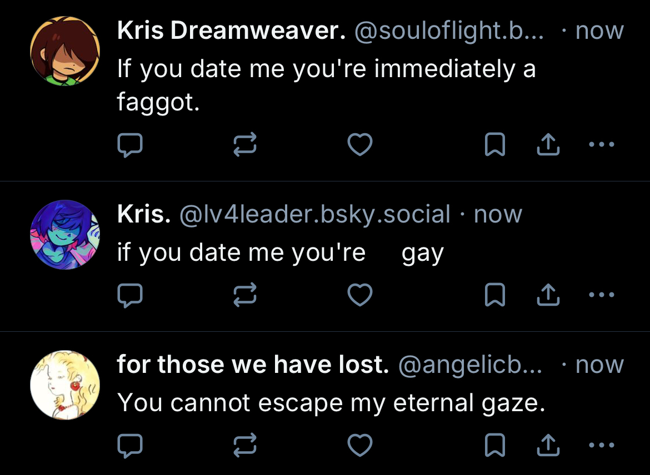Reply to the @lv4leader.bsky.social post
The height and width of the screenshot is (475, 650).
(130, 296)
